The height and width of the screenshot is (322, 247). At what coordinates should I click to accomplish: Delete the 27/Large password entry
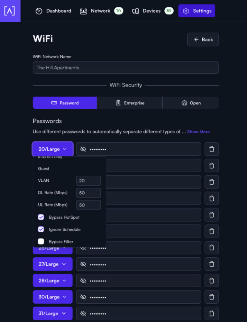(x=212, y=264)
